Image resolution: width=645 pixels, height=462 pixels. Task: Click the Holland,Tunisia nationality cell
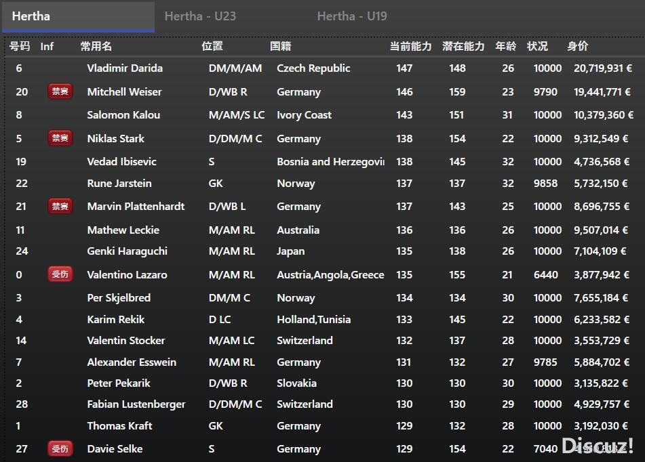pos(314,319)
